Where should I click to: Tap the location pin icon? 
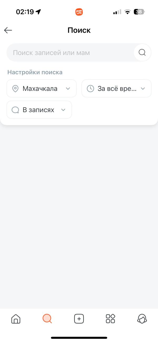16,89
